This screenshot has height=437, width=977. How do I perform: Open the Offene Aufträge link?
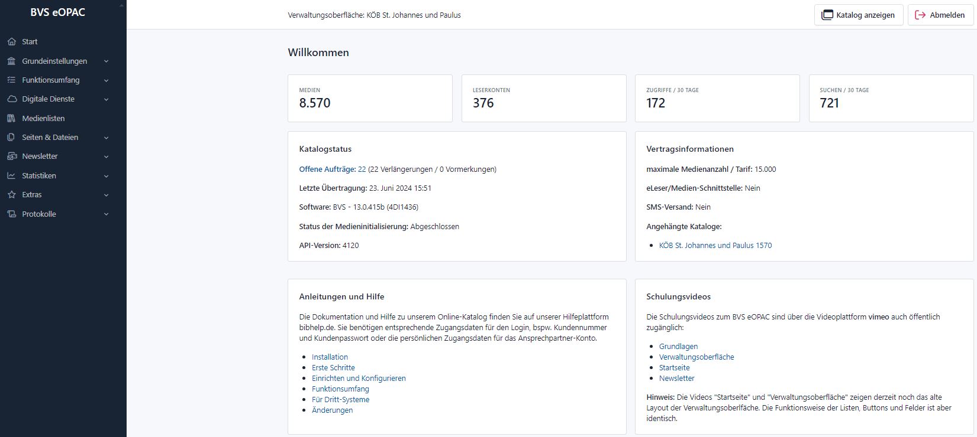tap(327, 169)
